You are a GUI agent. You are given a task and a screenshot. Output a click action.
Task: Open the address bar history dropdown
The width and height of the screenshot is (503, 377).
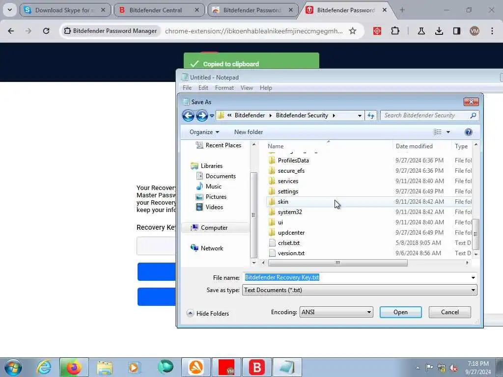pyautogui.click(x=360, y=115)
